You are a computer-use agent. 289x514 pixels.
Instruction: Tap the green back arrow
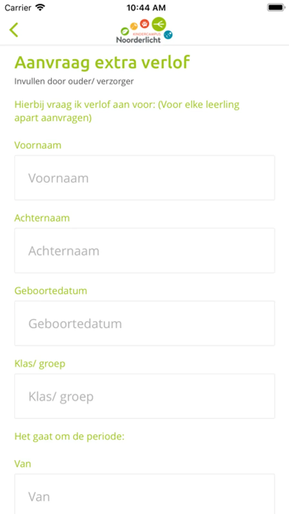tap(14, 30)
